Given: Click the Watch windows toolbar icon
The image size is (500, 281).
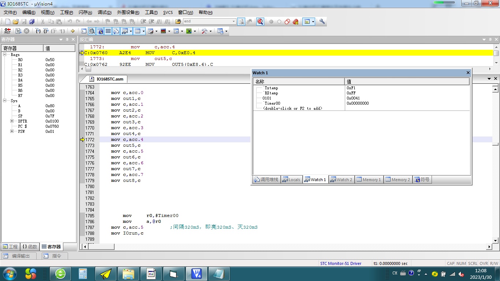Looking at the screenshot, I should pyautogui.click(x=125, y=31).
